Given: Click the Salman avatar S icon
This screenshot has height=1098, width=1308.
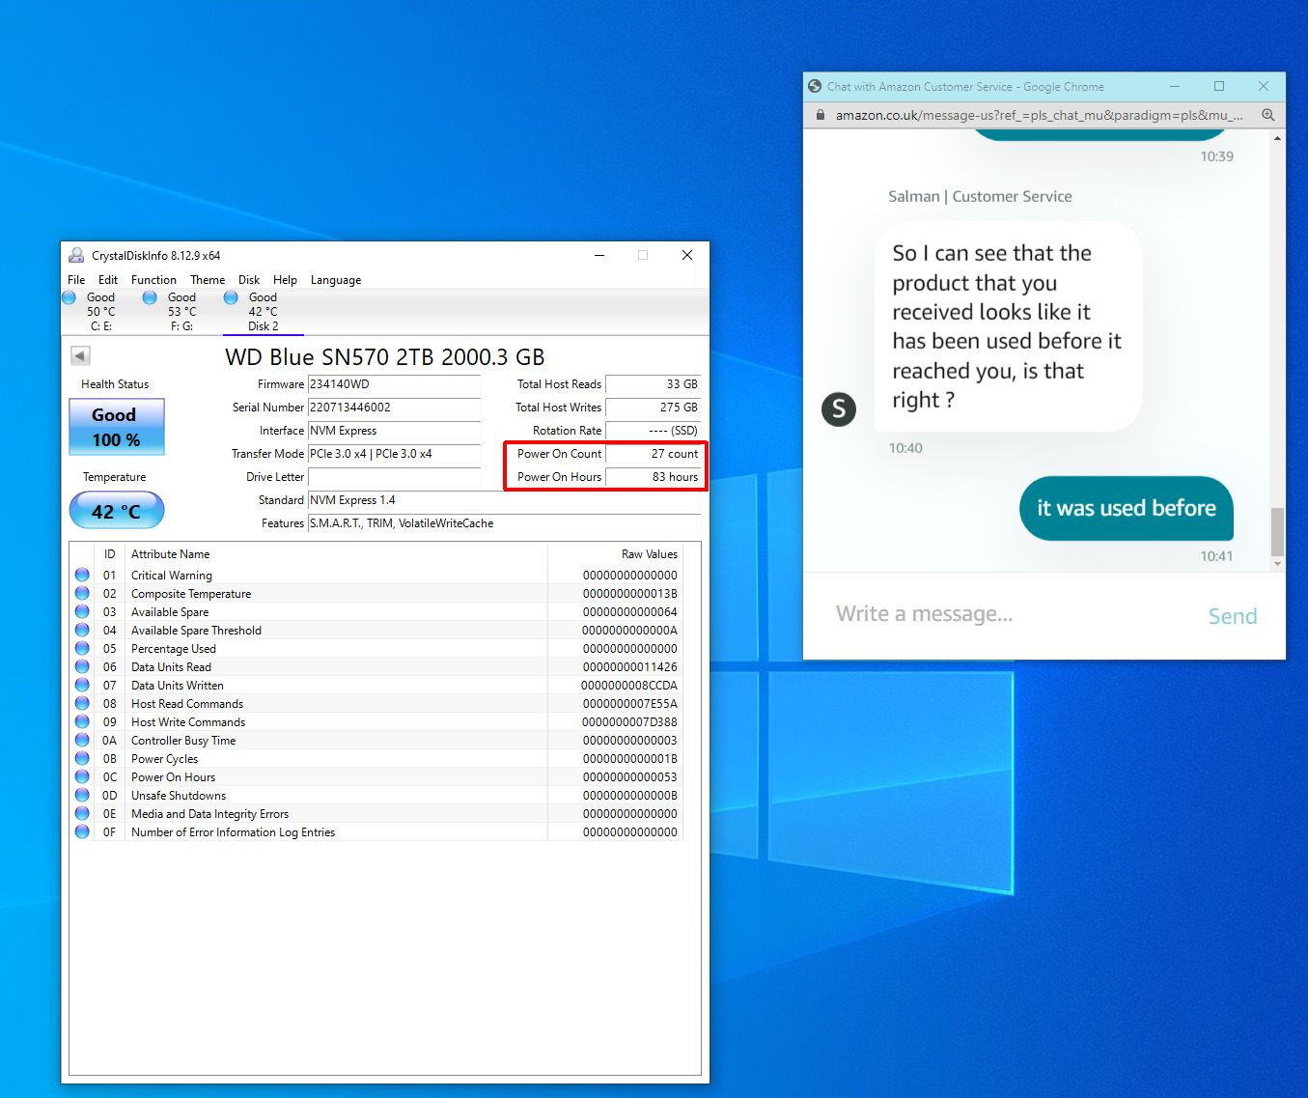Looking at the screenshot, I should pyautogui.click(x=839, y=409).
